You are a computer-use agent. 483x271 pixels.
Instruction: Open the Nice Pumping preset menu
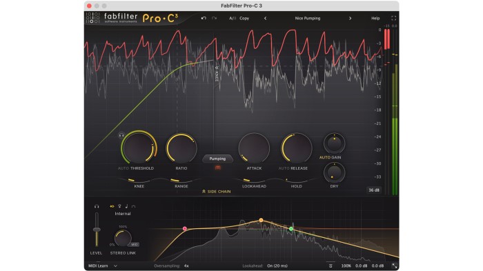308,18
